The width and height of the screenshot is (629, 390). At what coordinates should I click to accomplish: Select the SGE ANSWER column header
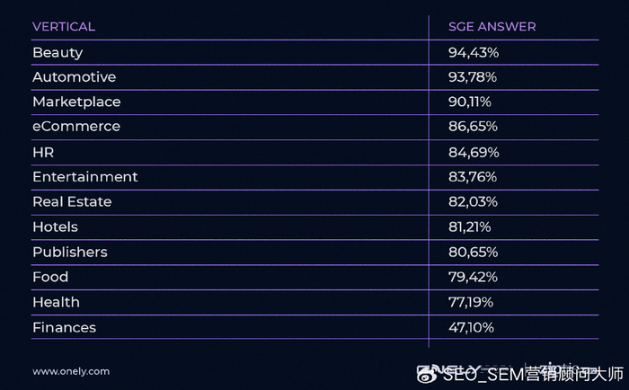click(x=492, y=27)
